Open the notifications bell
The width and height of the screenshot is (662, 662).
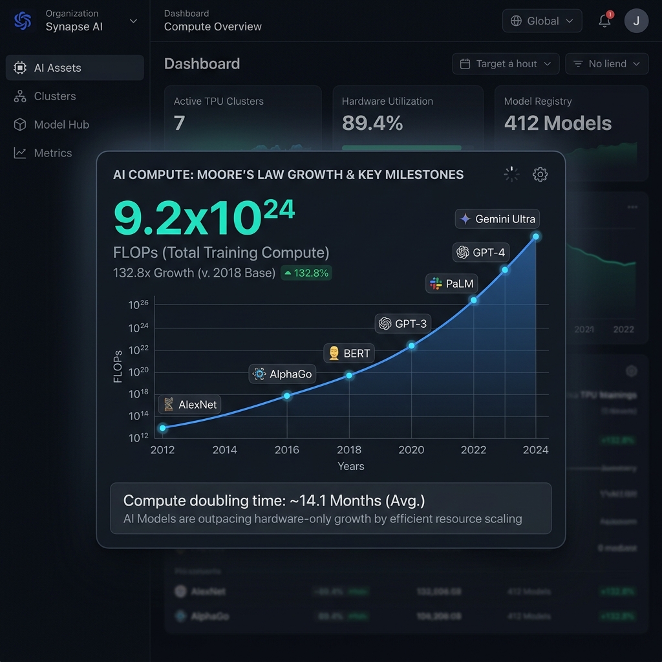[604, 20]
